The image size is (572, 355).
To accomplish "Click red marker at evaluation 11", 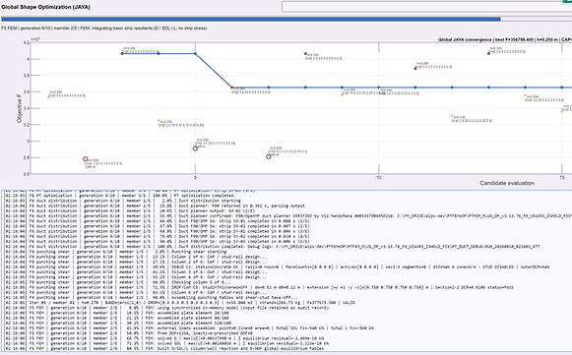I will pyautogui.click(x=415, y=68).
